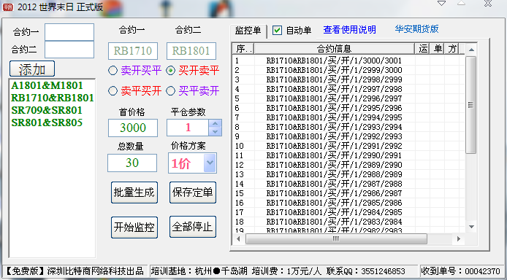Viewport: 507px width, 280px height.
Task: Select row 15 with prices 2986/2987
Action: [348, 193]
